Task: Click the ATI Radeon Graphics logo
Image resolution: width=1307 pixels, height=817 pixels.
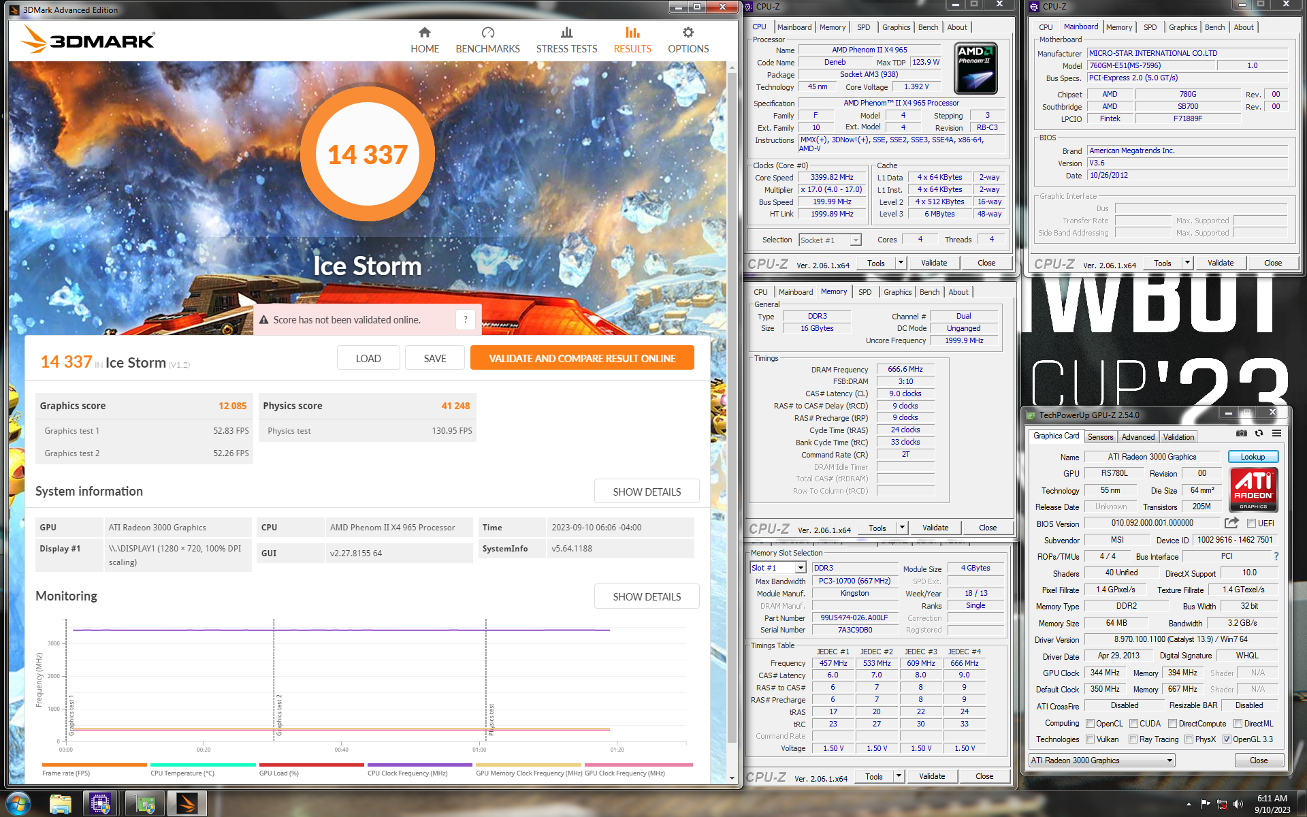Action: 1253,489
